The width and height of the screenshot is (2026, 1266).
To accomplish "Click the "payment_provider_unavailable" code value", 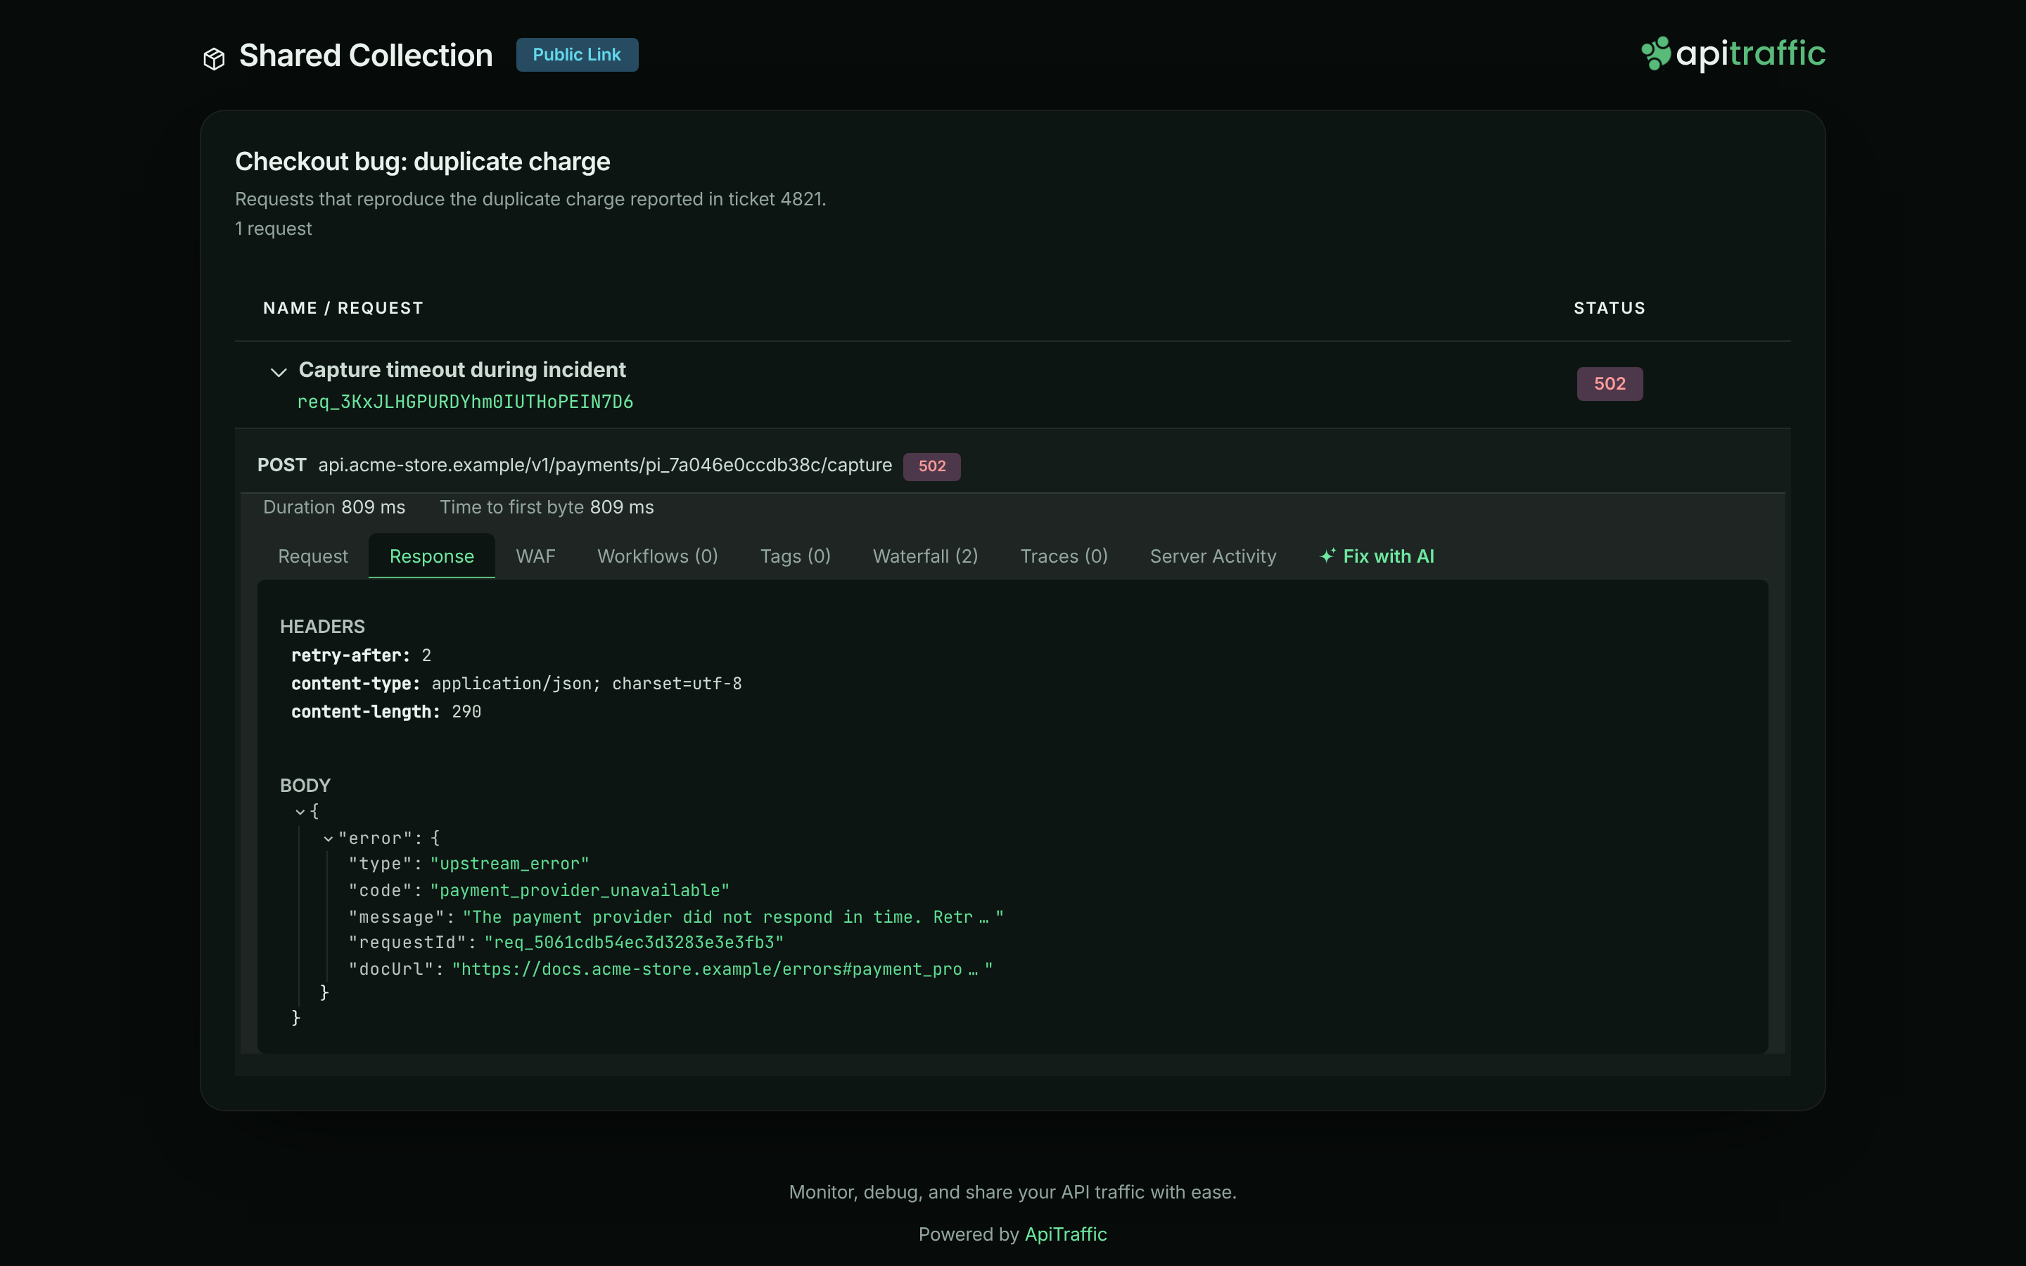I will coord(580,890).
